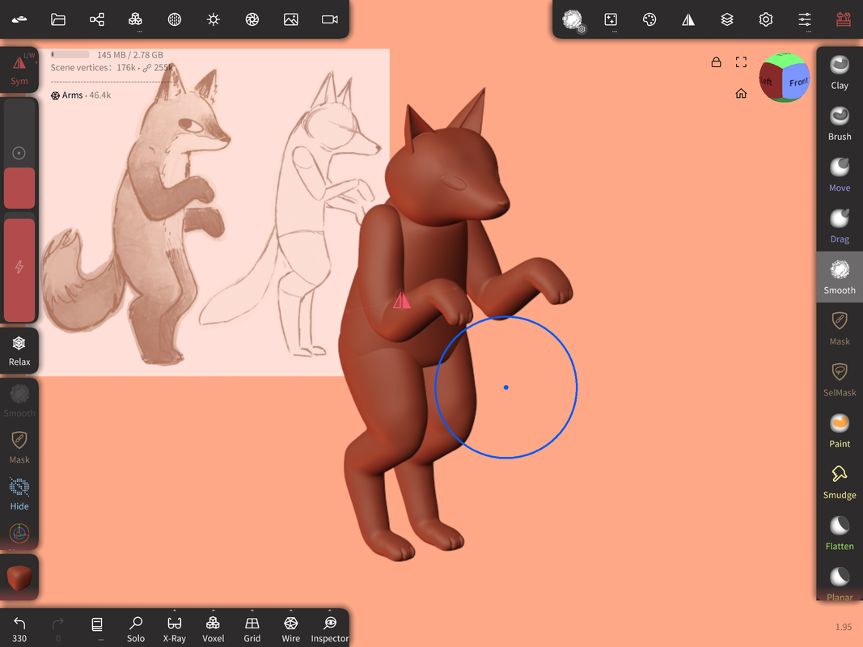Choose the Drag tool

click(840, 226)
